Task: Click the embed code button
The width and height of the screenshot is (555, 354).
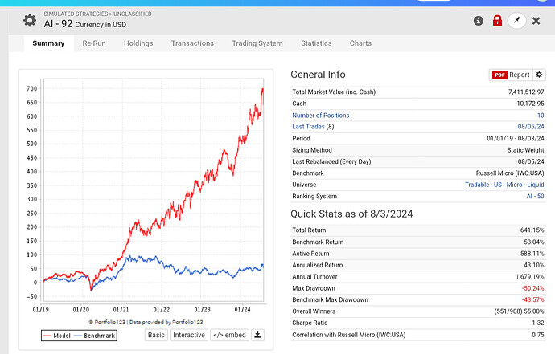Action: click(229, 335)
